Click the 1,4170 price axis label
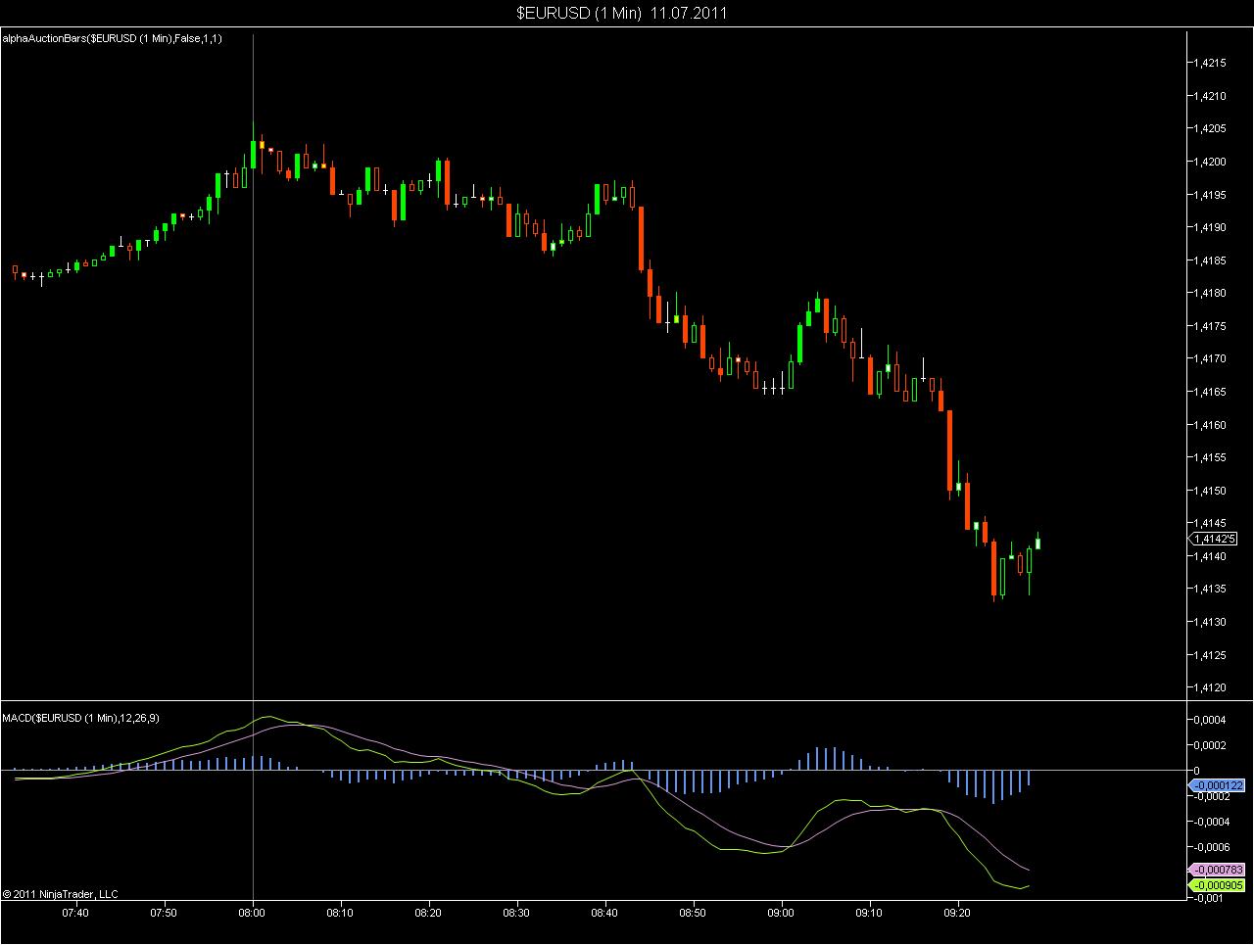 pyautogui.click(x=1210, y=359)
